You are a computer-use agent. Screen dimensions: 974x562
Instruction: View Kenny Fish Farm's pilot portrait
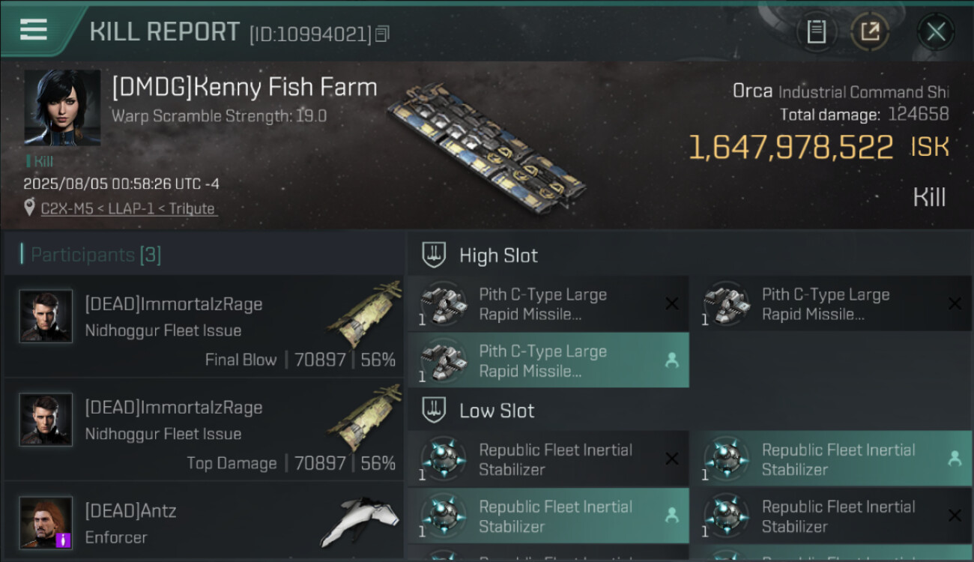point(62,107)
